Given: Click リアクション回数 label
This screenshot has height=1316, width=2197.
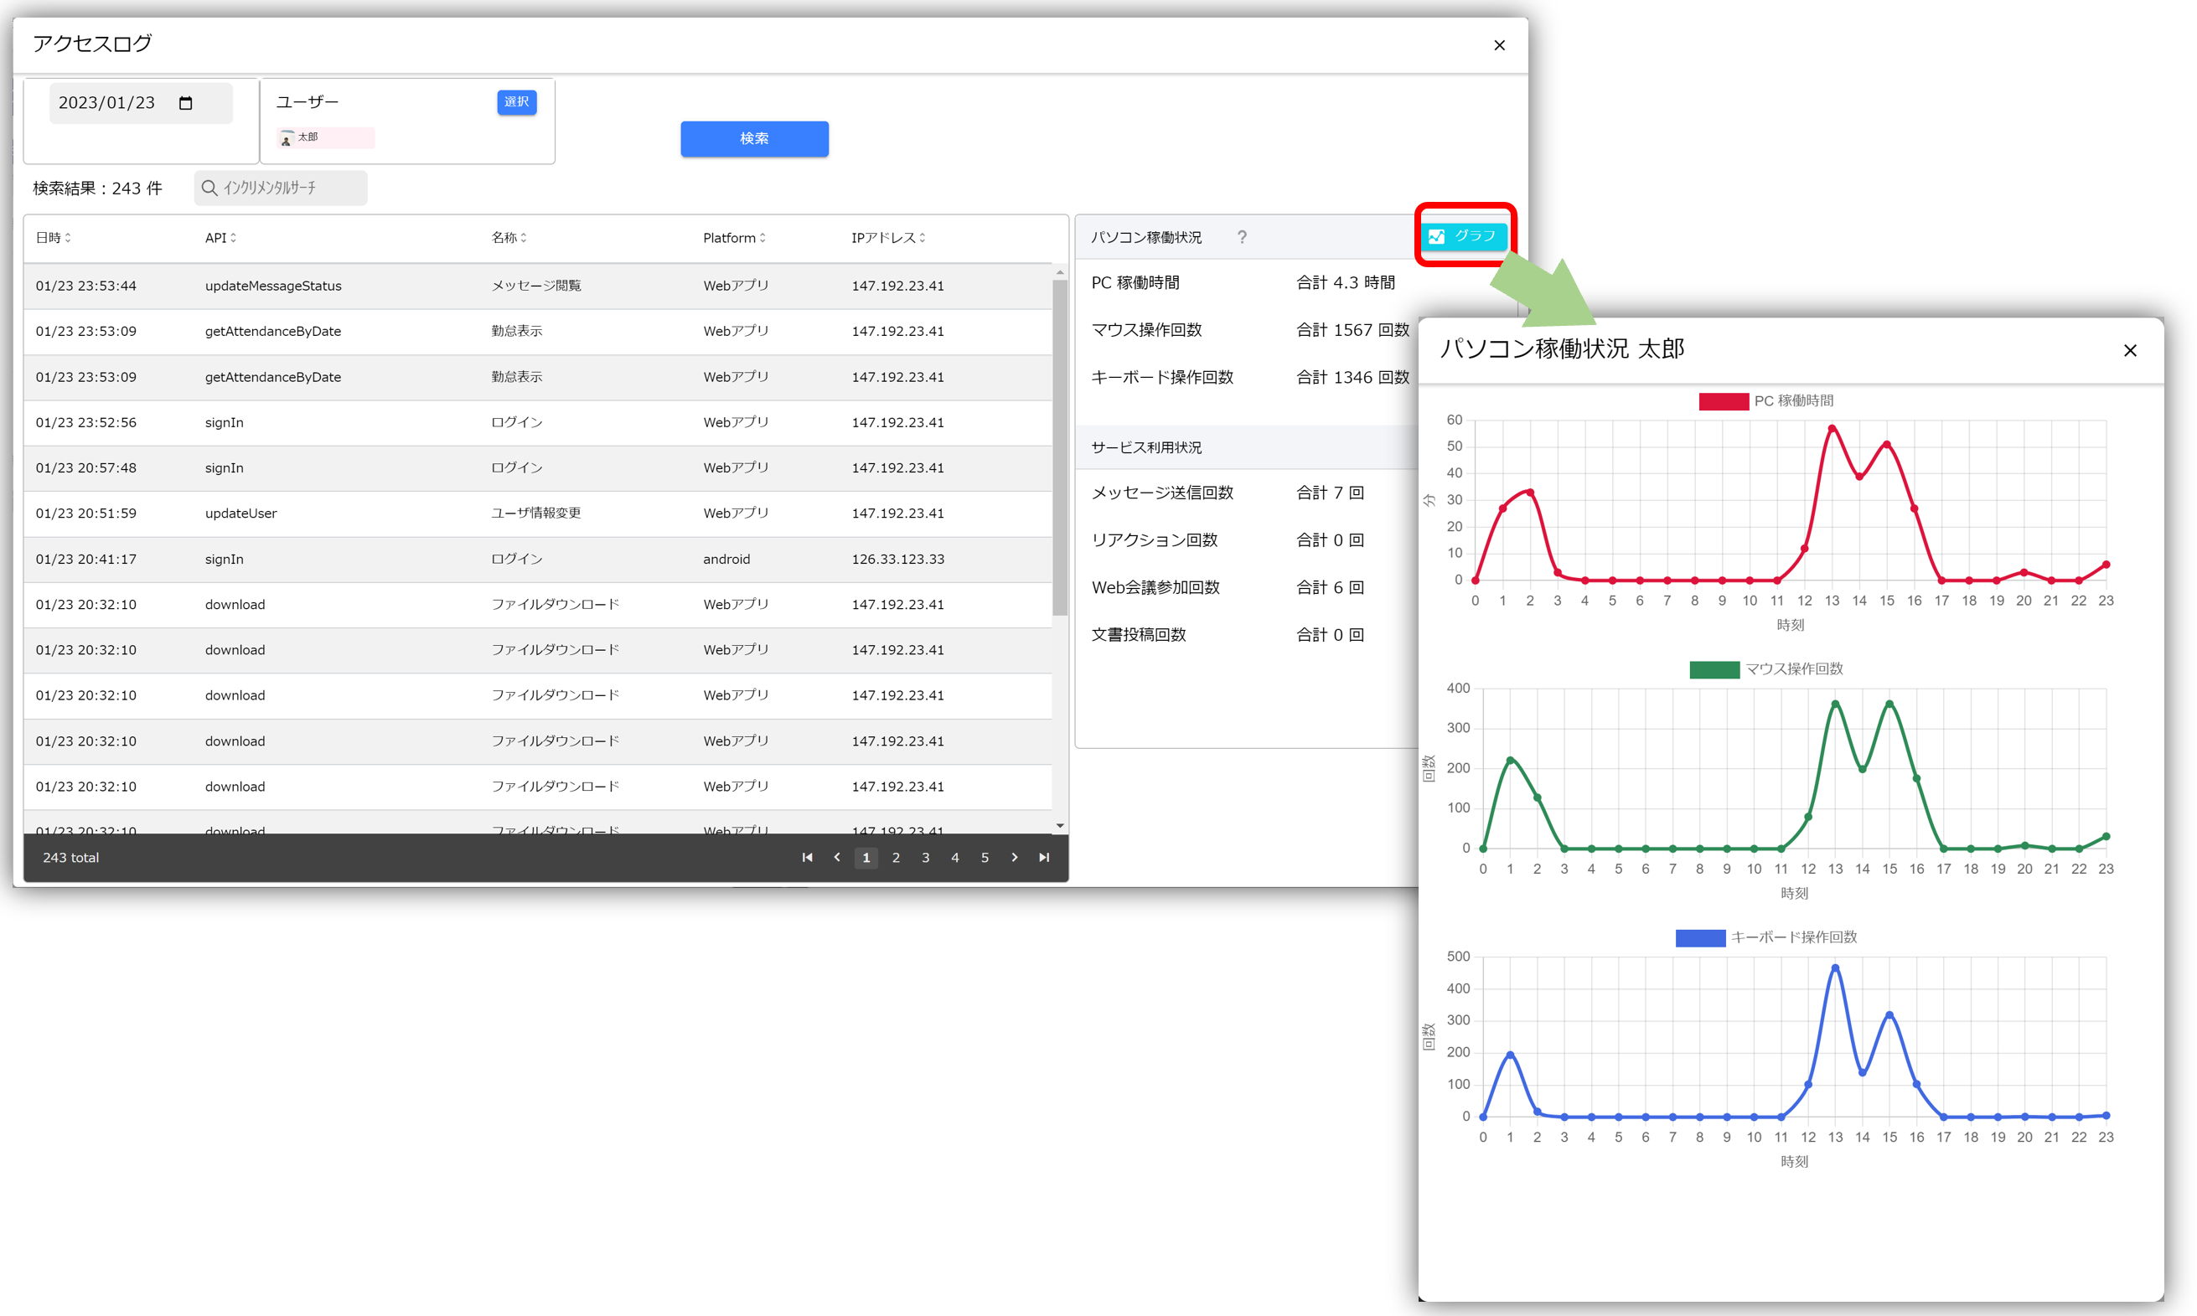Looking at the screenshot, I should click(1154, 540).
